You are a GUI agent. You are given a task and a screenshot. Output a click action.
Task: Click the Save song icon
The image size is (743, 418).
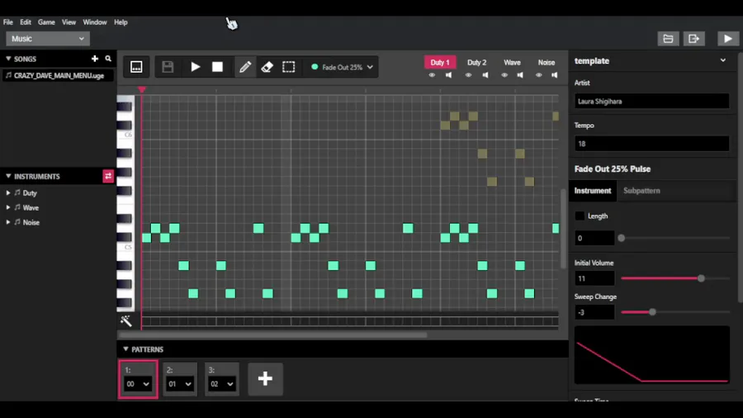[x=168, y=67]
